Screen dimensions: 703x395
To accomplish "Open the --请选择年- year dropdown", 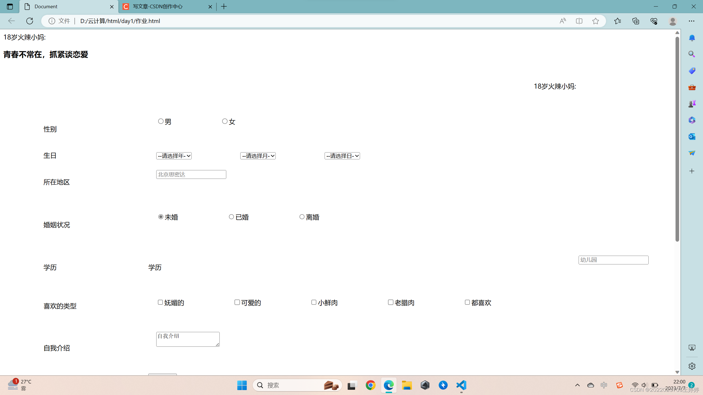I will [174, 156].
